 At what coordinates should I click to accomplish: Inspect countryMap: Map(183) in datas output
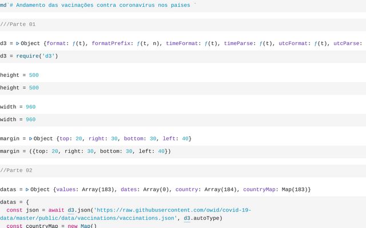tap(277, 189)
